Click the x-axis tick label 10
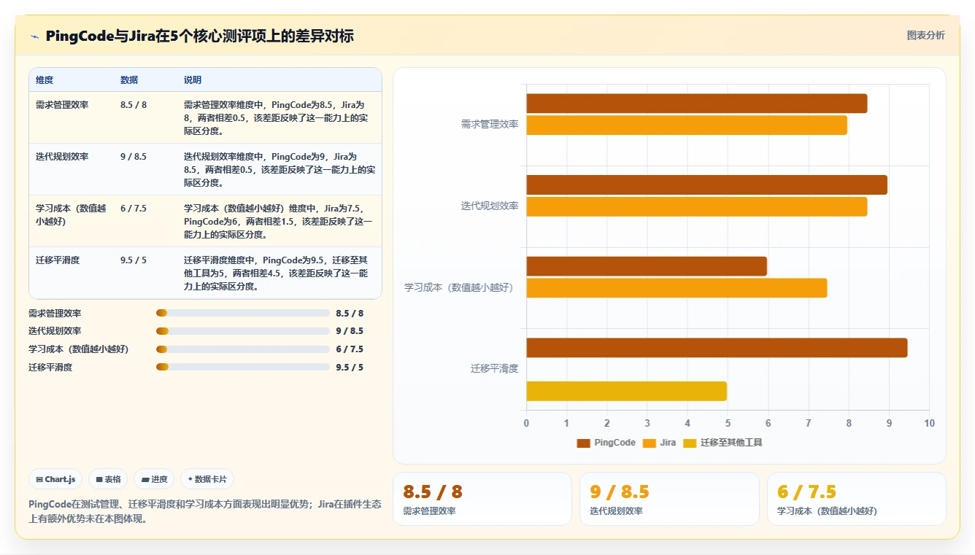The height and width of the screenshot is (555, 975). 928,423
